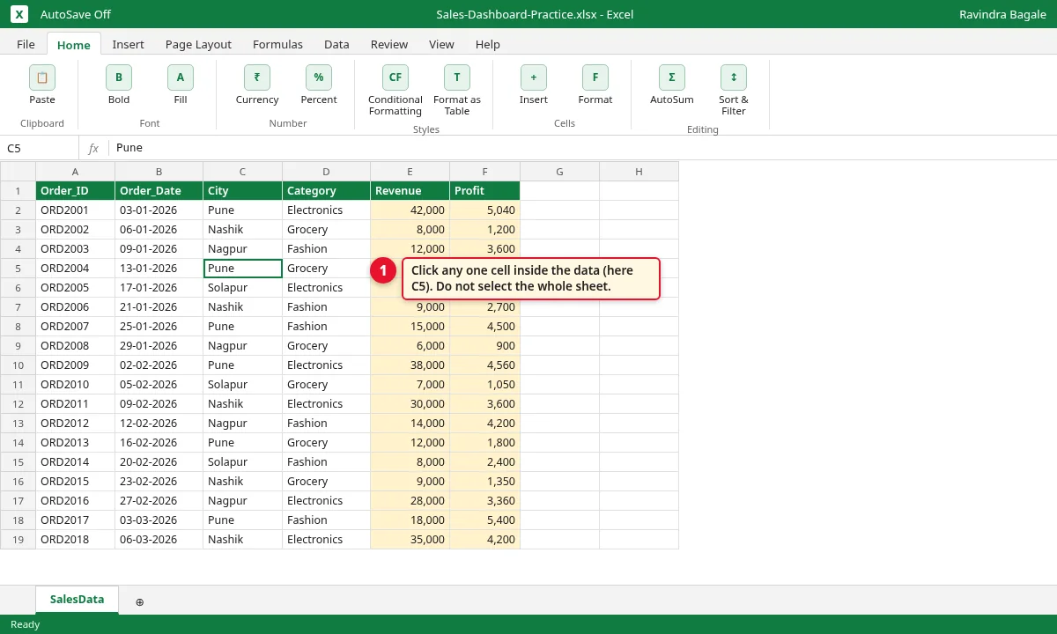Select row 10 header
The height and width of the screenshot is (634, 1057).
tap(18, 365)
